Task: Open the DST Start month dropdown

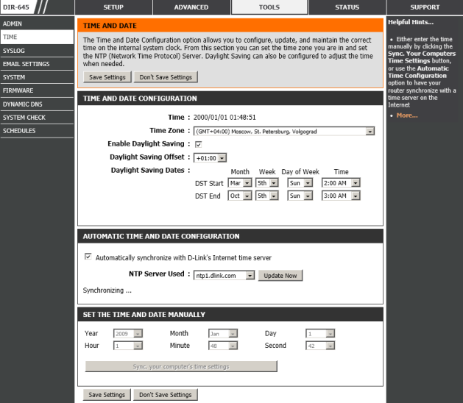Action: click(x=240, y=183)
